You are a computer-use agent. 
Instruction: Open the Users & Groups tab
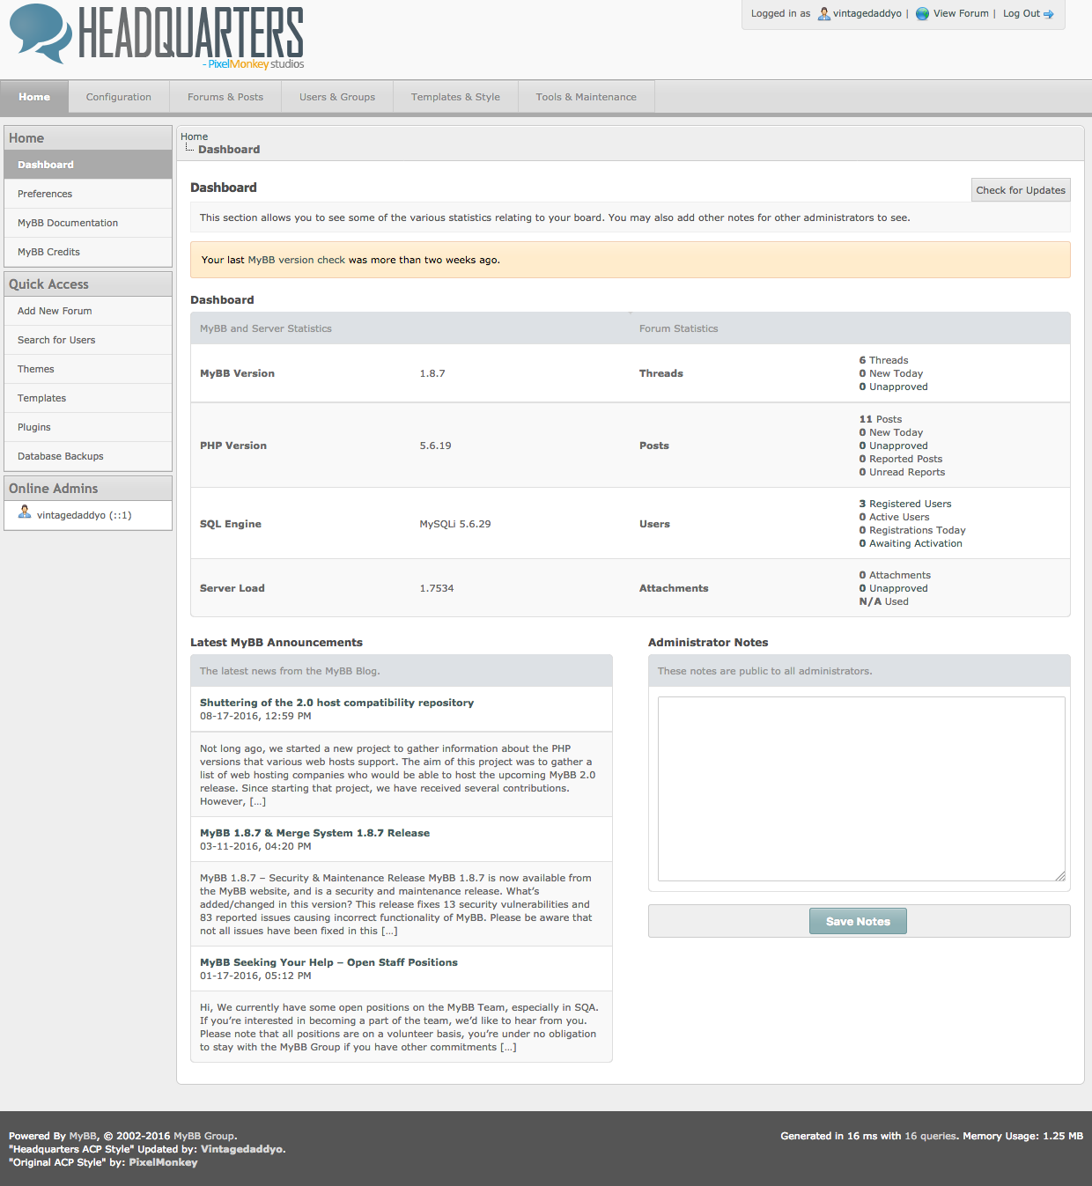click(x=336, y=97)
